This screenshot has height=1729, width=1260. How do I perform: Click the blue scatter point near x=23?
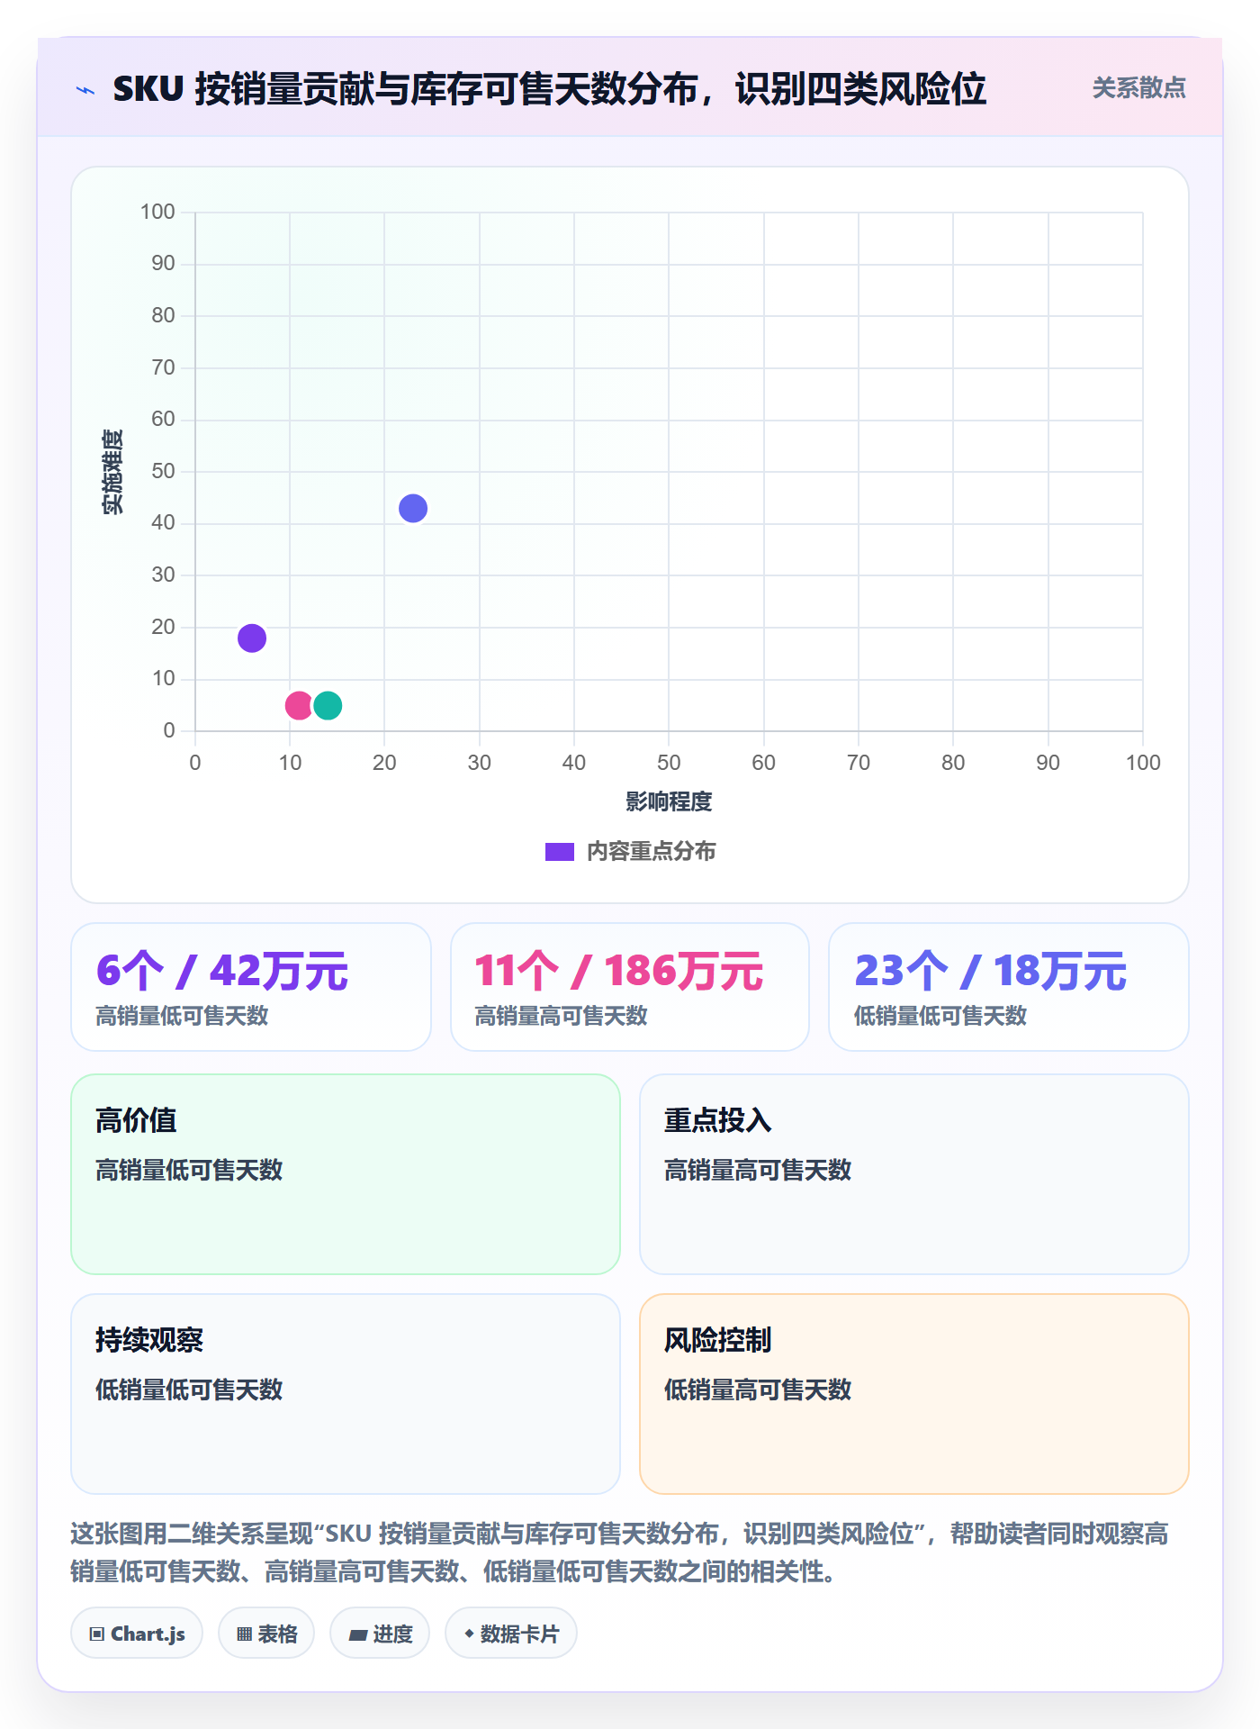(413, 509)
